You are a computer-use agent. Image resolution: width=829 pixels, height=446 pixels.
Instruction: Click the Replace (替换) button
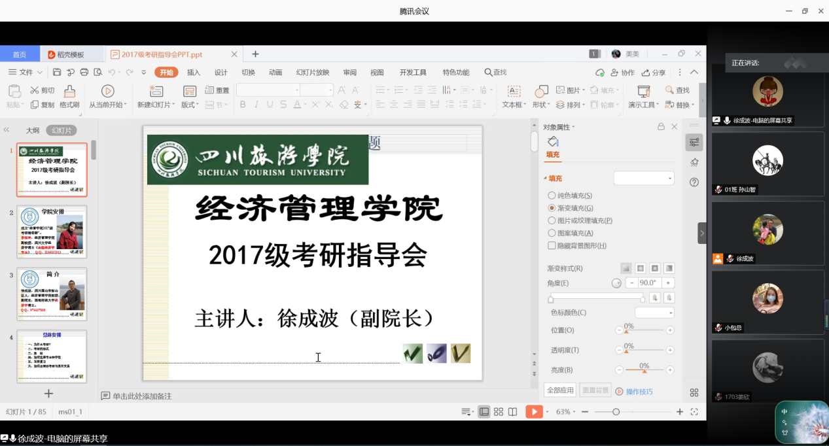coord(679,105)
